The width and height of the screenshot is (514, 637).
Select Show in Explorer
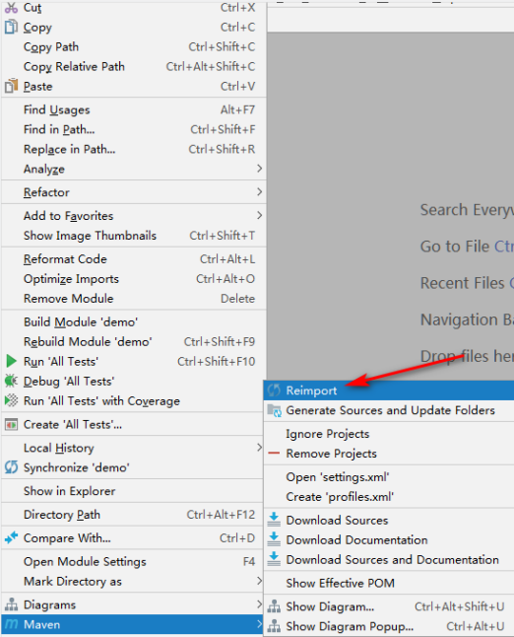tap(134, 491)
